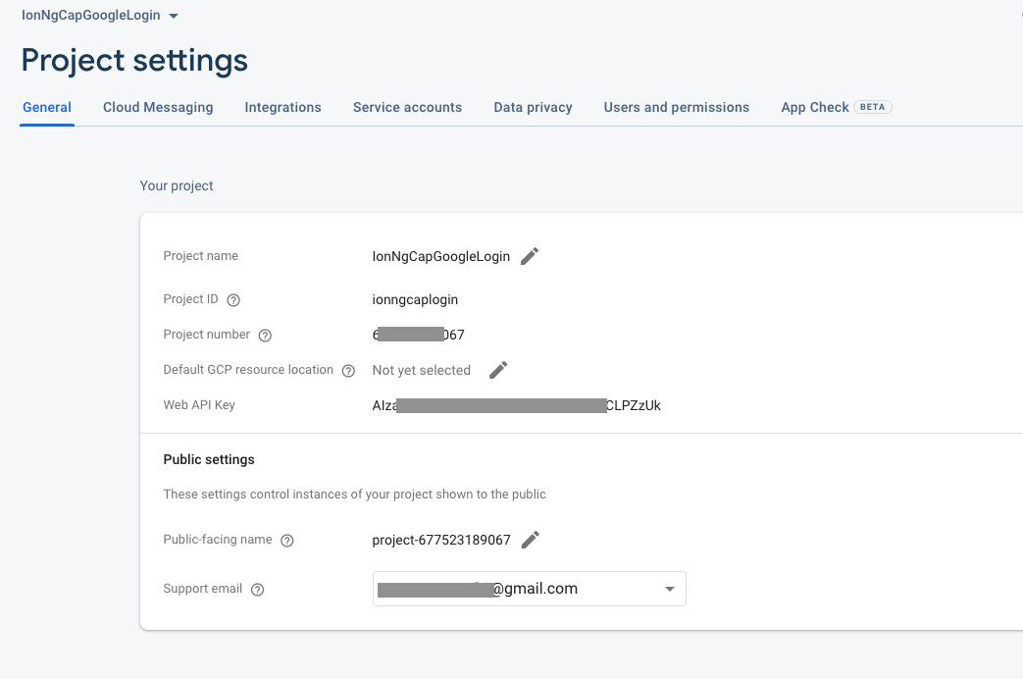This screenshot has height=679, width=1023.
Task: Click the Project number value
Action: (x=418, y=335)
